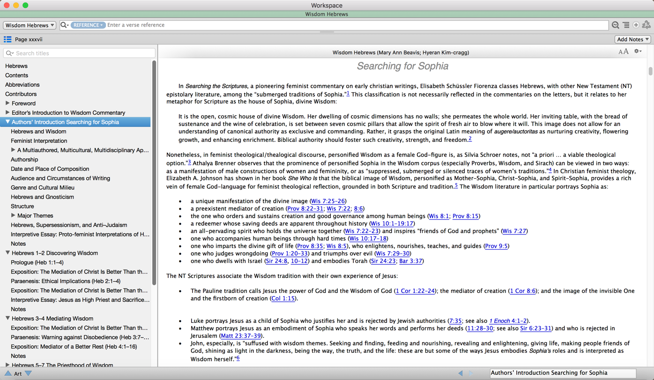Select Contents in the sidebar
Screen dimensions: 654x380
tap(16, 75)
